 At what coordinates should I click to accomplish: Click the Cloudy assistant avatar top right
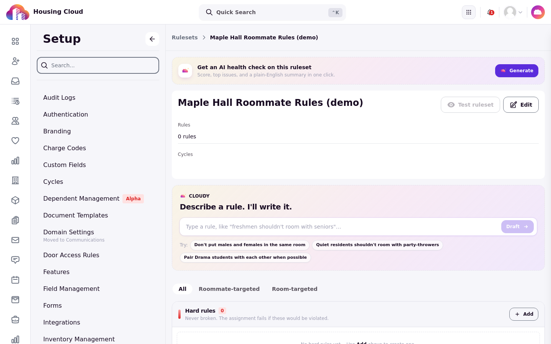pyautogui.click(x=538, y=12)
